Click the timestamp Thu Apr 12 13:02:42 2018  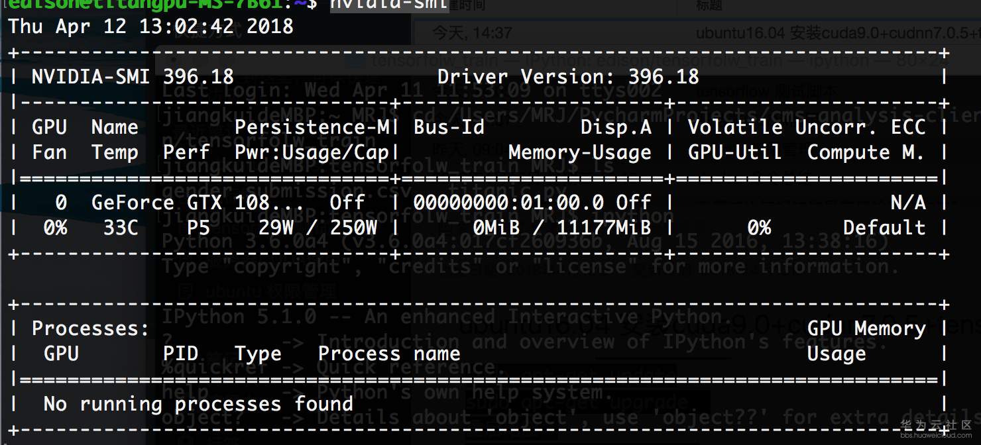coord(151,26)
